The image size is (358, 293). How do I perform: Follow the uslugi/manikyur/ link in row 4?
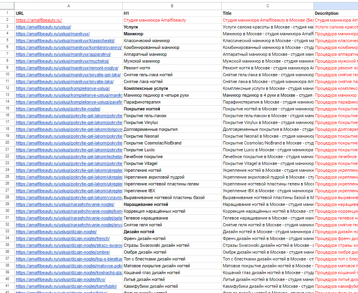[x=53, y=34]
